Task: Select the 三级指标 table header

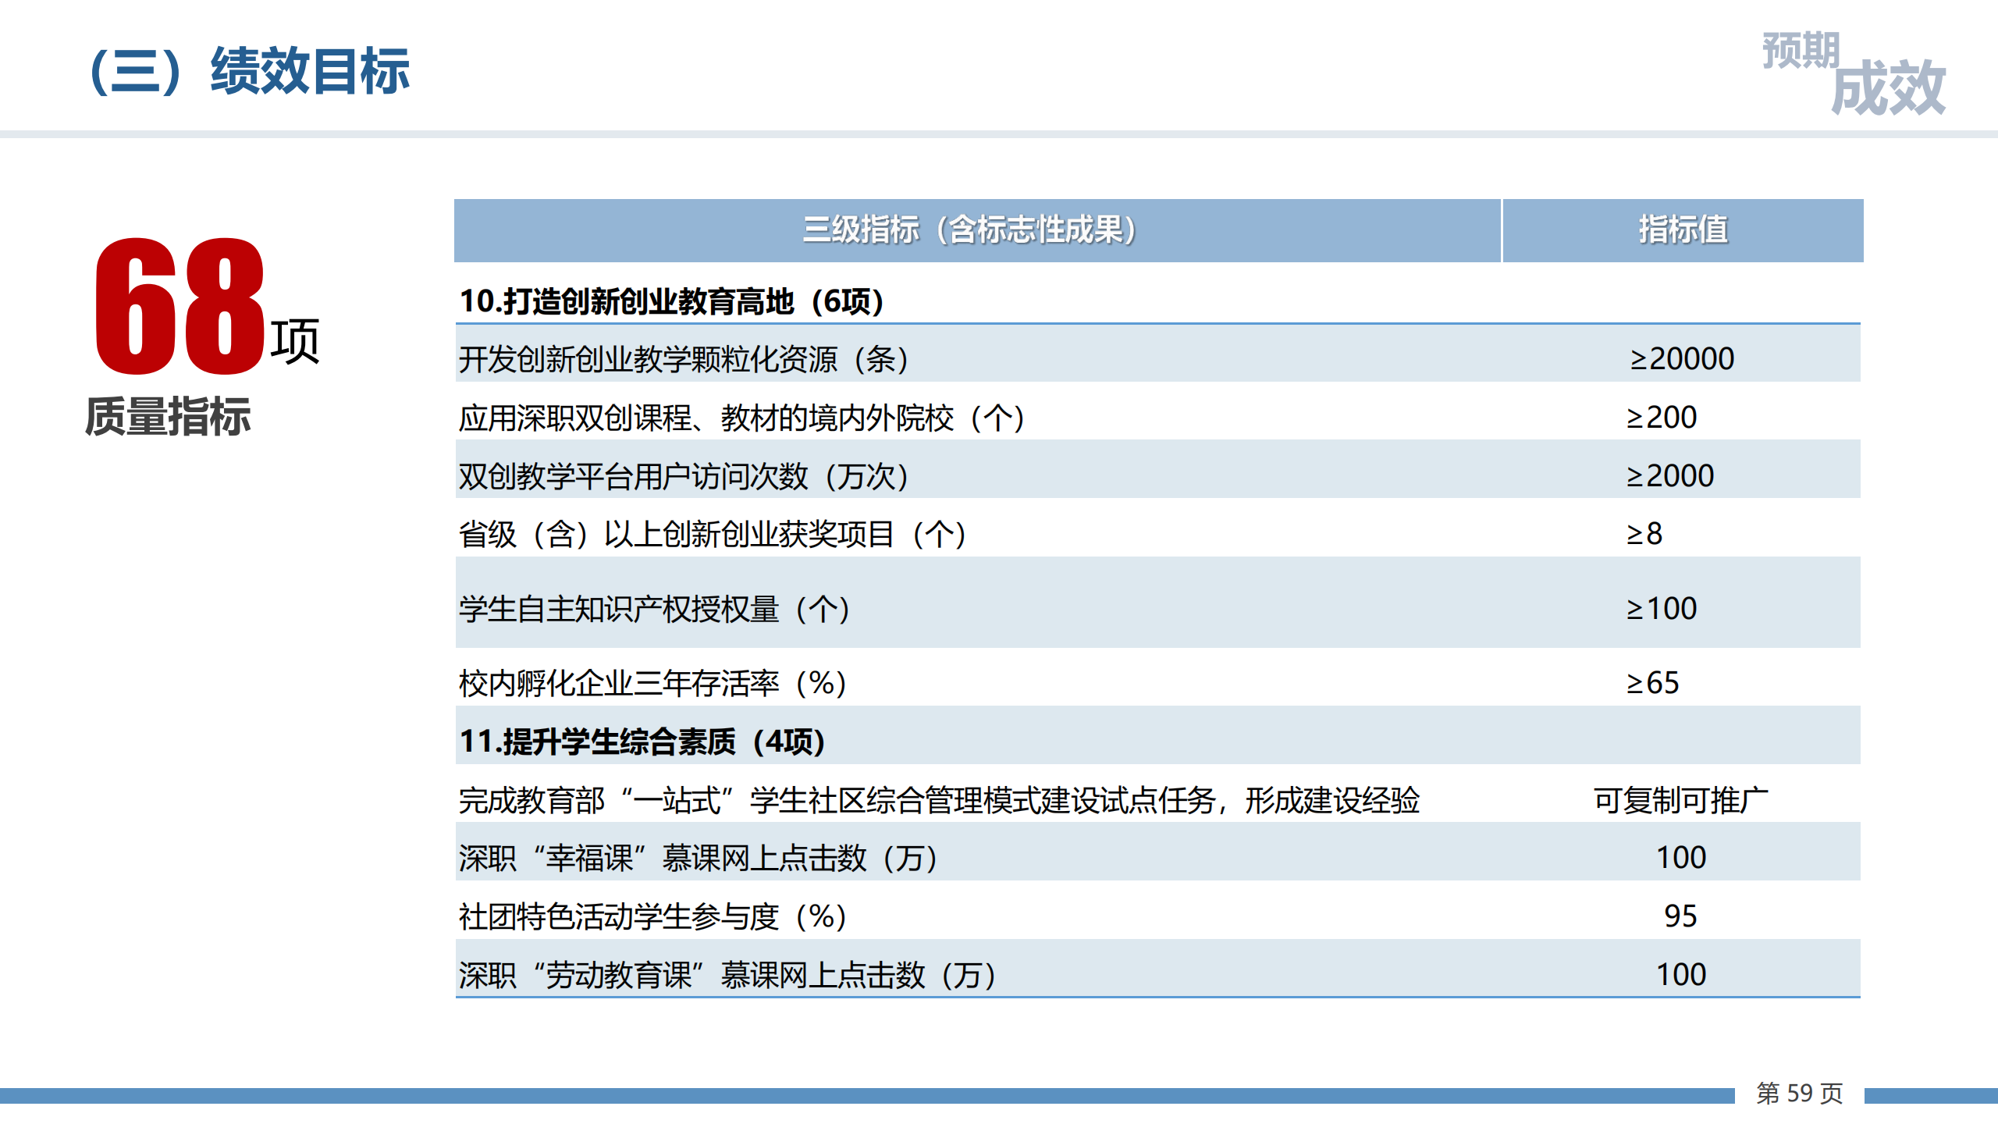Action: click(969, 230)
